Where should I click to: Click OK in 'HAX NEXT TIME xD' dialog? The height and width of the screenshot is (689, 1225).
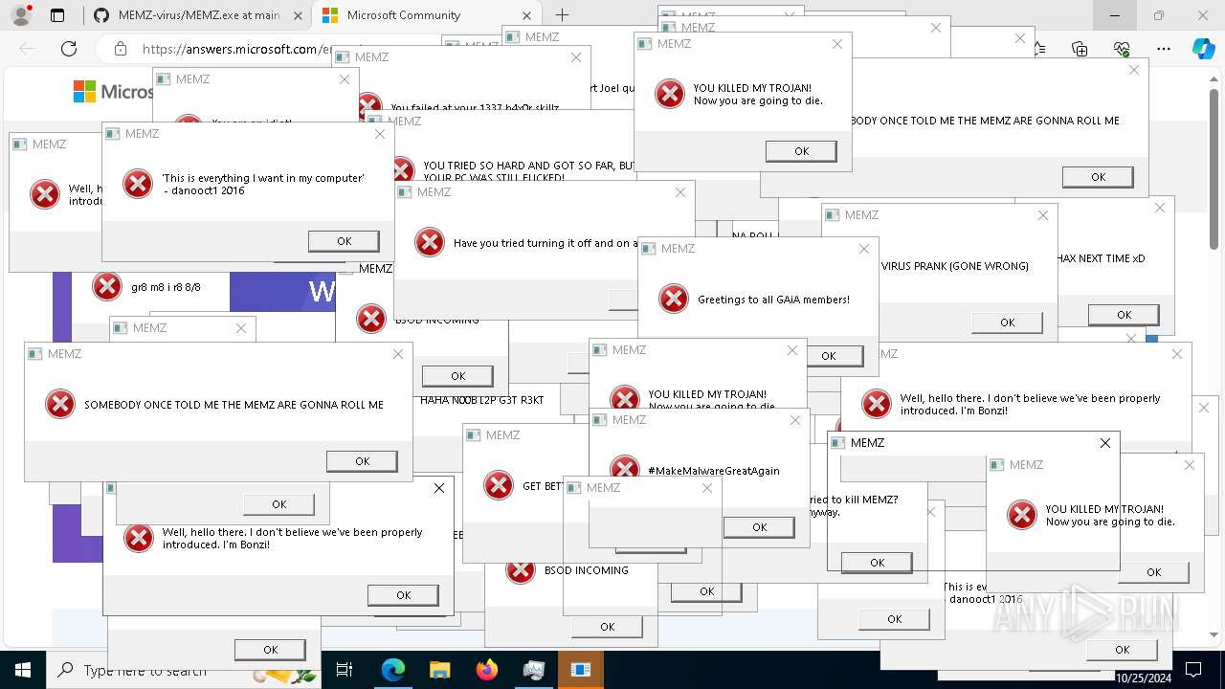[1124, 315]
